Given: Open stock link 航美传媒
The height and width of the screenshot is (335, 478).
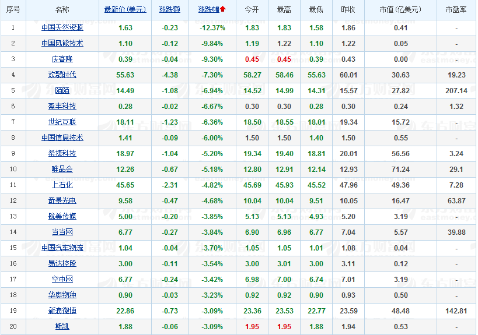Looking at the screenshot, I should (62, 216).
